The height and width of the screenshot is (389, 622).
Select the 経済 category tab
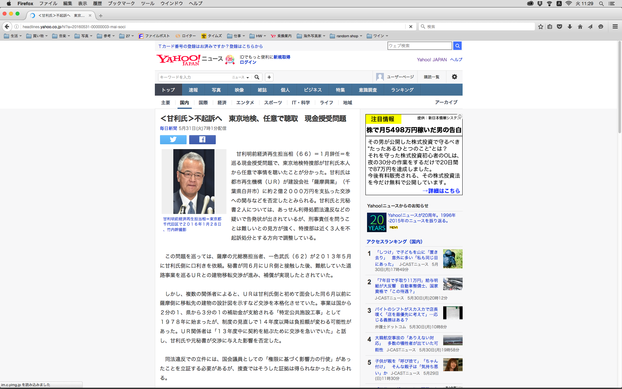click(222, 102)
